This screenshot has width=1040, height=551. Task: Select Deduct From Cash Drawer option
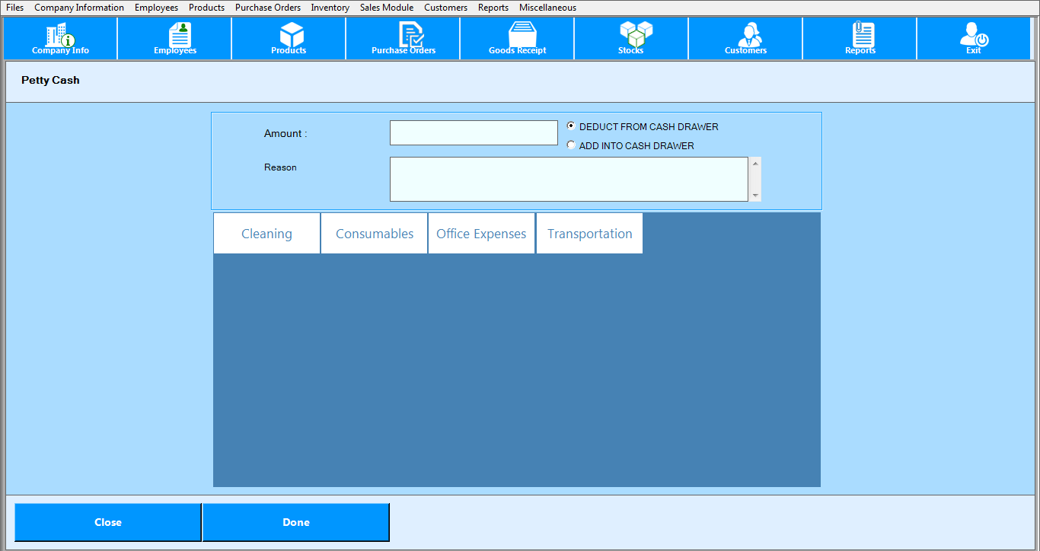coord(572,126)
